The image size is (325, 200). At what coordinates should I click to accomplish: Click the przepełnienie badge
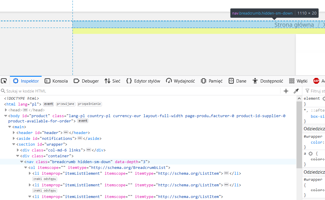tap(89, 104)
